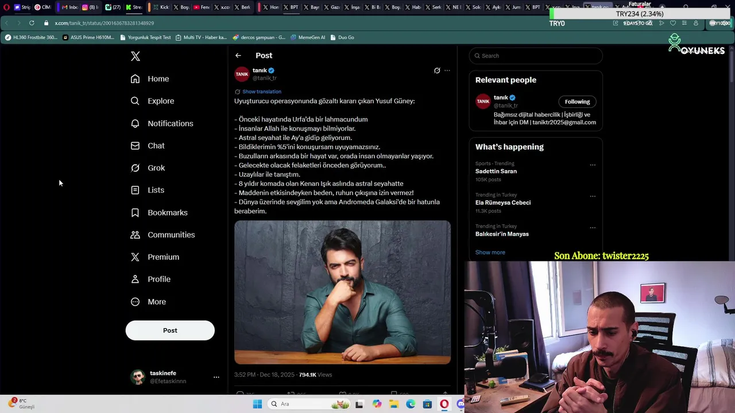The width and height of the screenshot is (735, 413).
Task: Click the Premium X icon
Action: click(135, 257)
